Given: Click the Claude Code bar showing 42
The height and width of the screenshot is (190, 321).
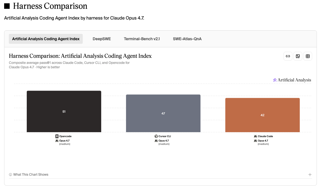Looking at the screenshot, I should (263, 115).
